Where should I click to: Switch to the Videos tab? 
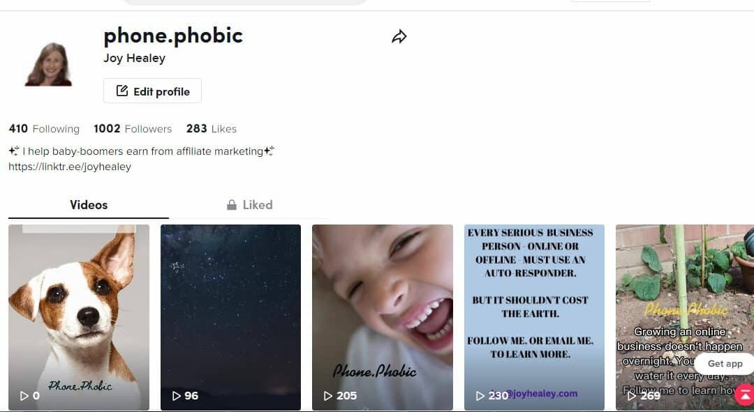point(89,205)
